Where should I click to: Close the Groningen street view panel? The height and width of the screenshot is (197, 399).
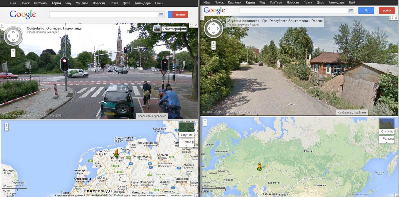(x=195, y=25)
